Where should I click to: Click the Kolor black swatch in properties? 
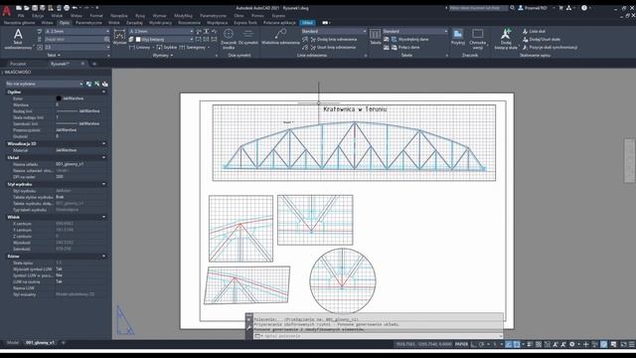[x=59, y=98]
